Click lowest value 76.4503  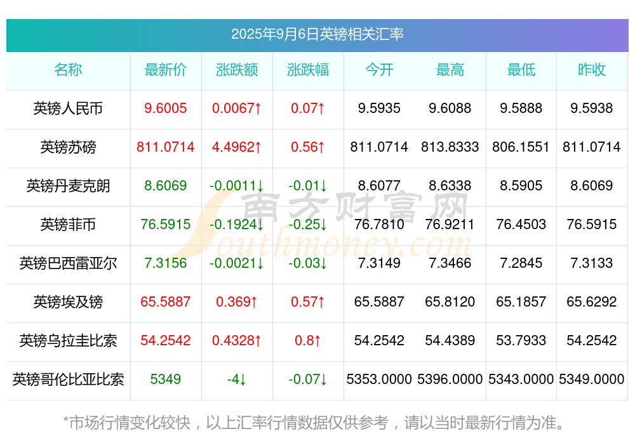(x=521, y=224)
